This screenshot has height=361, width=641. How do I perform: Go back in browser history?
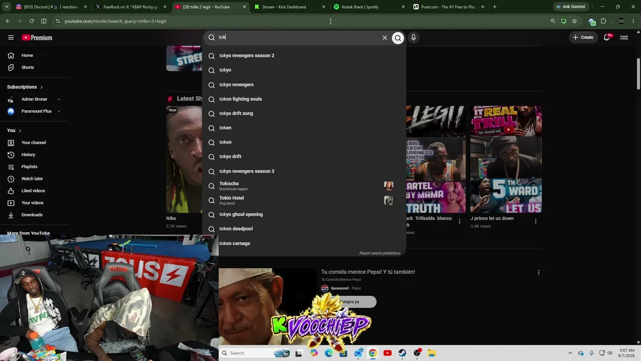[8, 21]
